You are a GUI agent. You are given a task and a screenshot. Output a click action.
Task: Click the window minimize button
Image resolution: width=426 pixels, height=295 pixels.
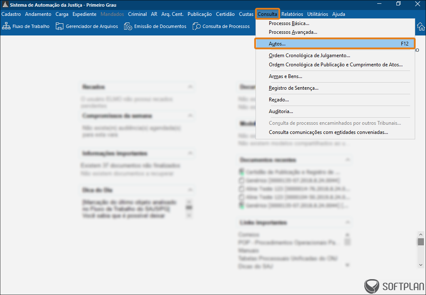click(x=379, y=4)
